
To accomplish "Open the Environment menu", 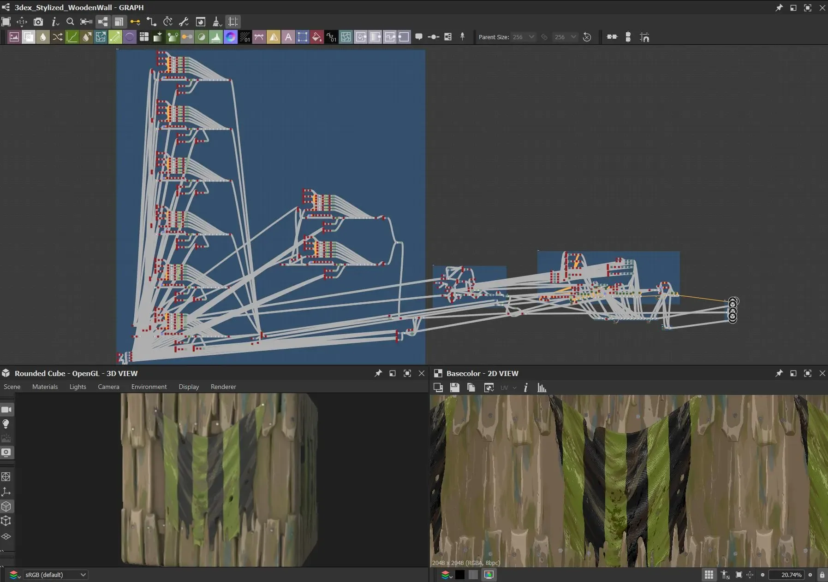I will [x=149, y=387].
